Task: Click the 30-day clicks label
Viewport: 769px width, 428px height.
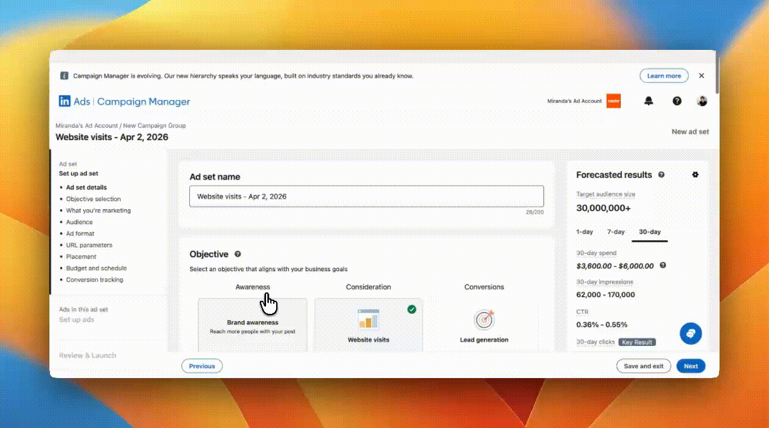Action: pos(596,342)
